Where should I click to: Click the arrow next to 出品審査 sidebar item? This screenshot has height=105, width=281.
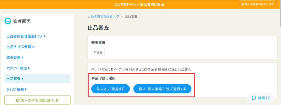(23, 79)
